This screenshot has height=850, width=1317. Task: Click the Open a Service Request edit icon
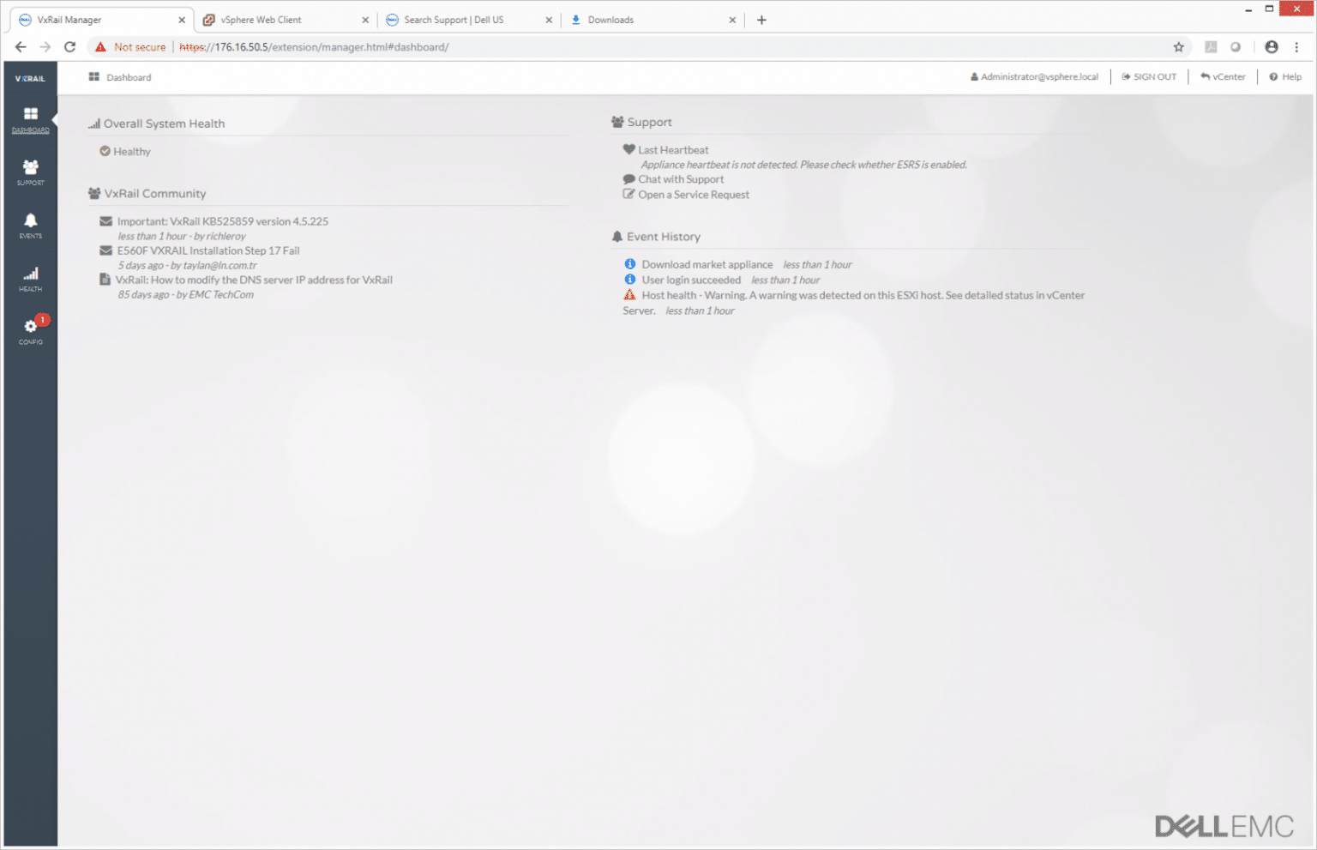click(629, 194)
